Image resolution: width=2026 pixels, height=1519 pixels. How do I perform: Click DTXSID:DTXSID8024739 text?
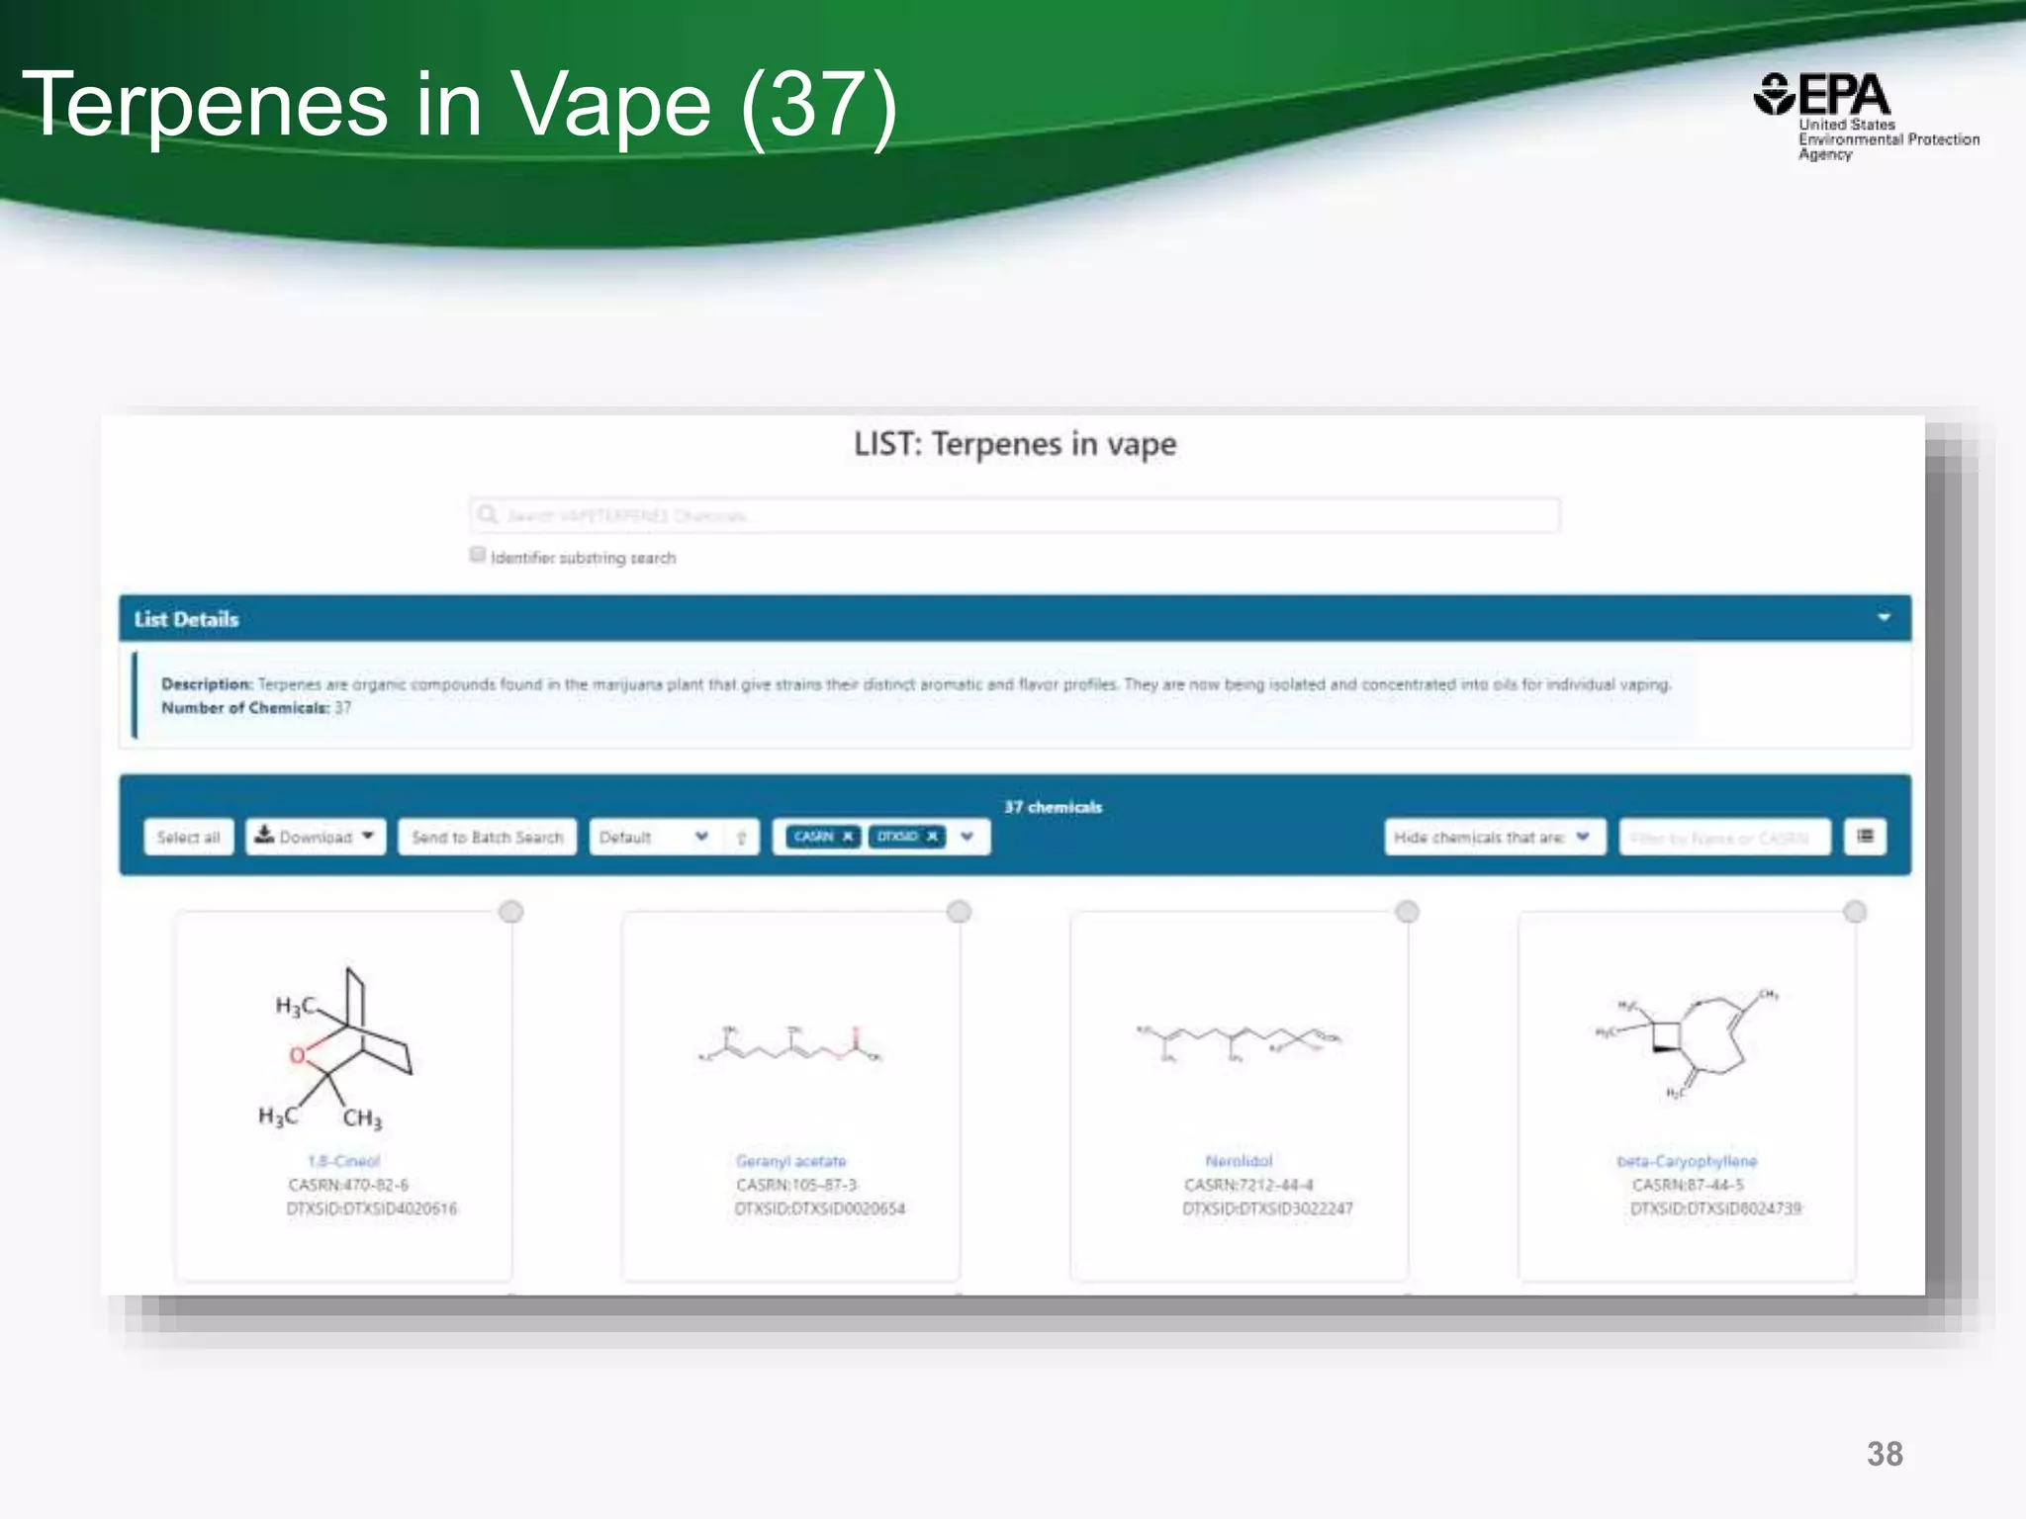[x=1716, y=1208]
